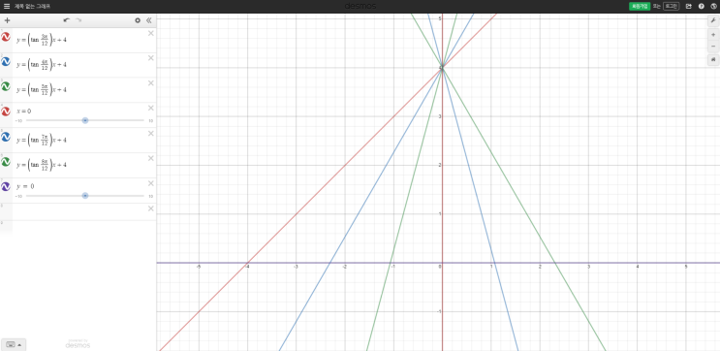Image resolution: width=720 pixels, height=351 pixels.
Task: Redo the last undone edit
Action: [78, 20]
